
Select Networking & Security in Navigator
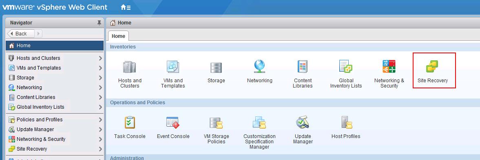click(55, 139)
